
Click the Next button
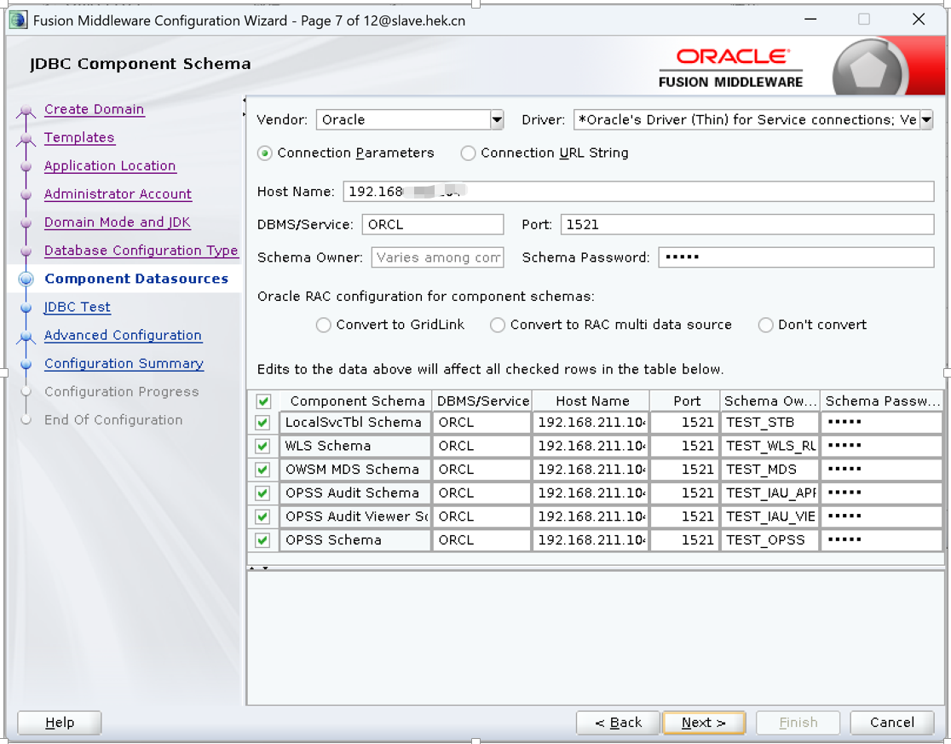(x=704, y=723)
